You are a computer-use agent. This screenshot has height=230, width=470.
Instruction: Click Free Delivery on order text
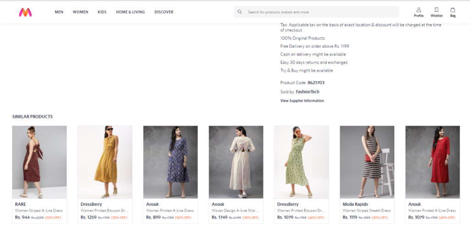coord(315,46)
